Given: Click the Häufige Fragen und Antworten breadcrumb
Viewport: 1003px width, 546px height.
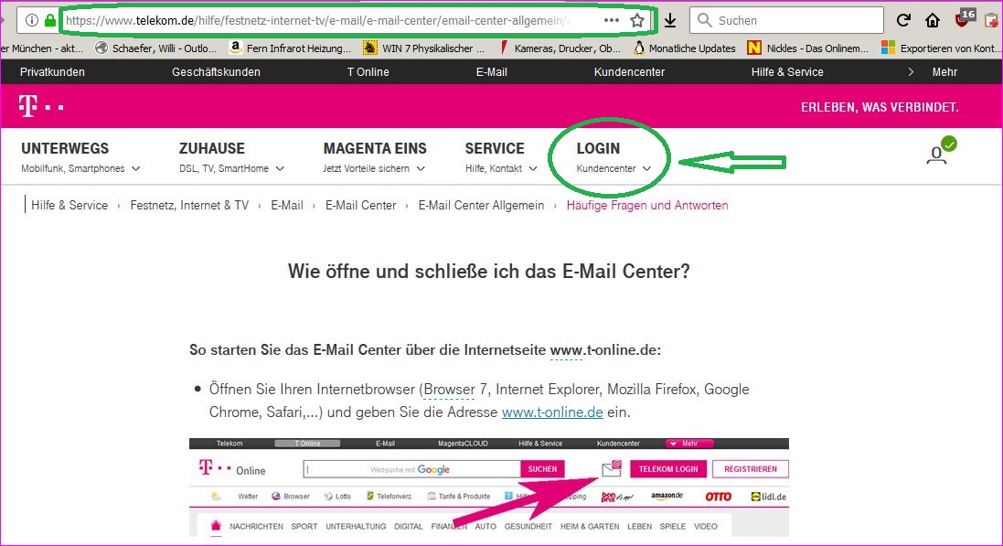Looking at the screenshot, I should pyautogui.click(x=647, y=206).
